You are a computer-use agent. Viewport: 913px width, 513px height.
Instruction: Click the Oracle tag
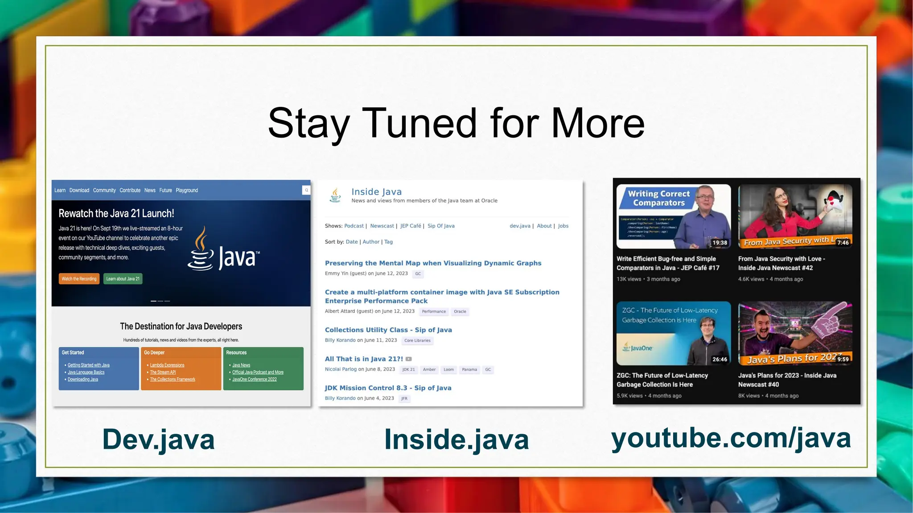460,312
